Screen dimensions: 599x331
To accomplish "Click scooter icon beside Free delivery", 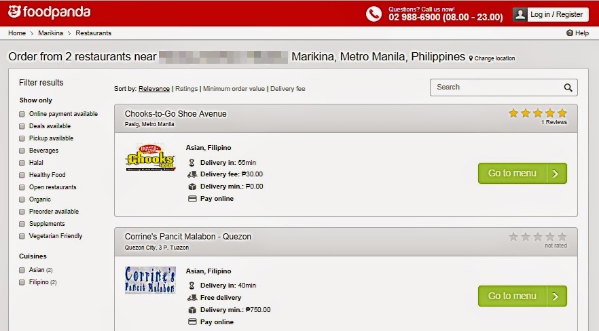I will click(192, 298).
